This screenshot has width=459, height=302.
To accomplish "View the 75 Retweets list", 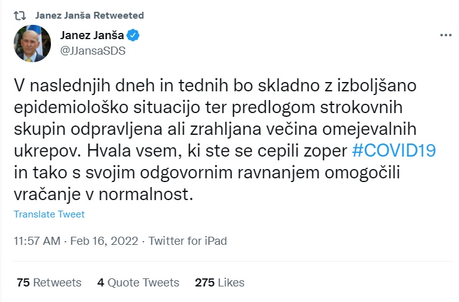I will [49, 282].
